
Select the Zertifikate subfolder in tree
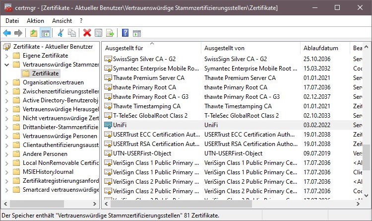tap(45, 74)
